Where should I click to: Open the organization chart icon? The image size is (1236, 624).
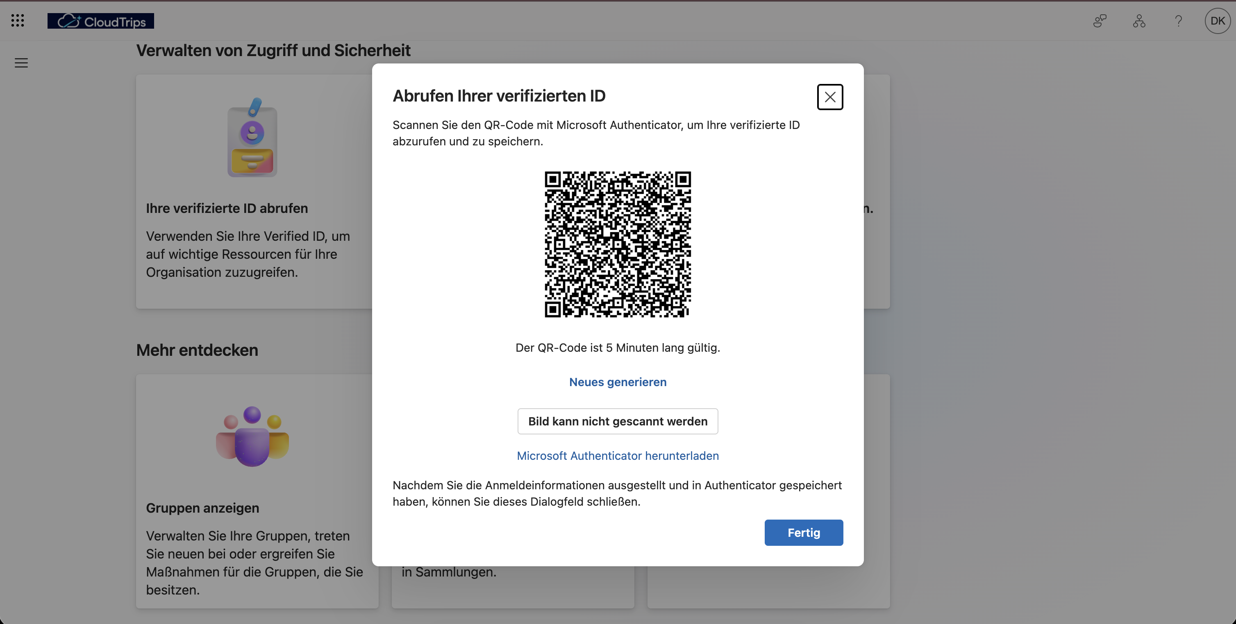point(1139,21)
